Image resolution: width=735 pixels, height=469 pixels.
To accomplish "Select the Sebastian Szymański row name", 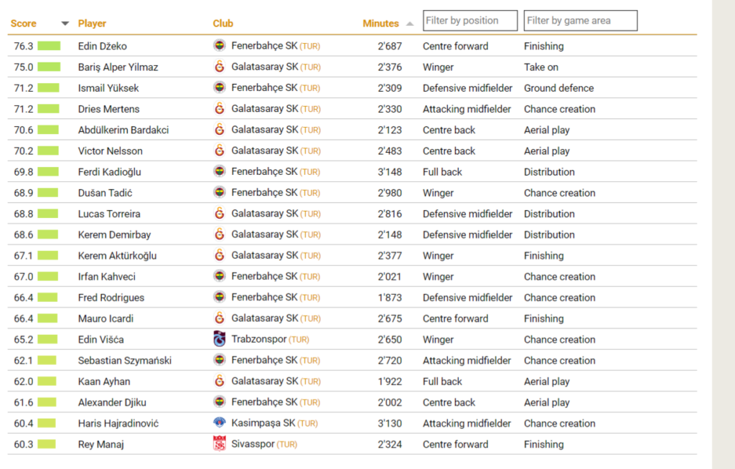I will coord(125,360).
